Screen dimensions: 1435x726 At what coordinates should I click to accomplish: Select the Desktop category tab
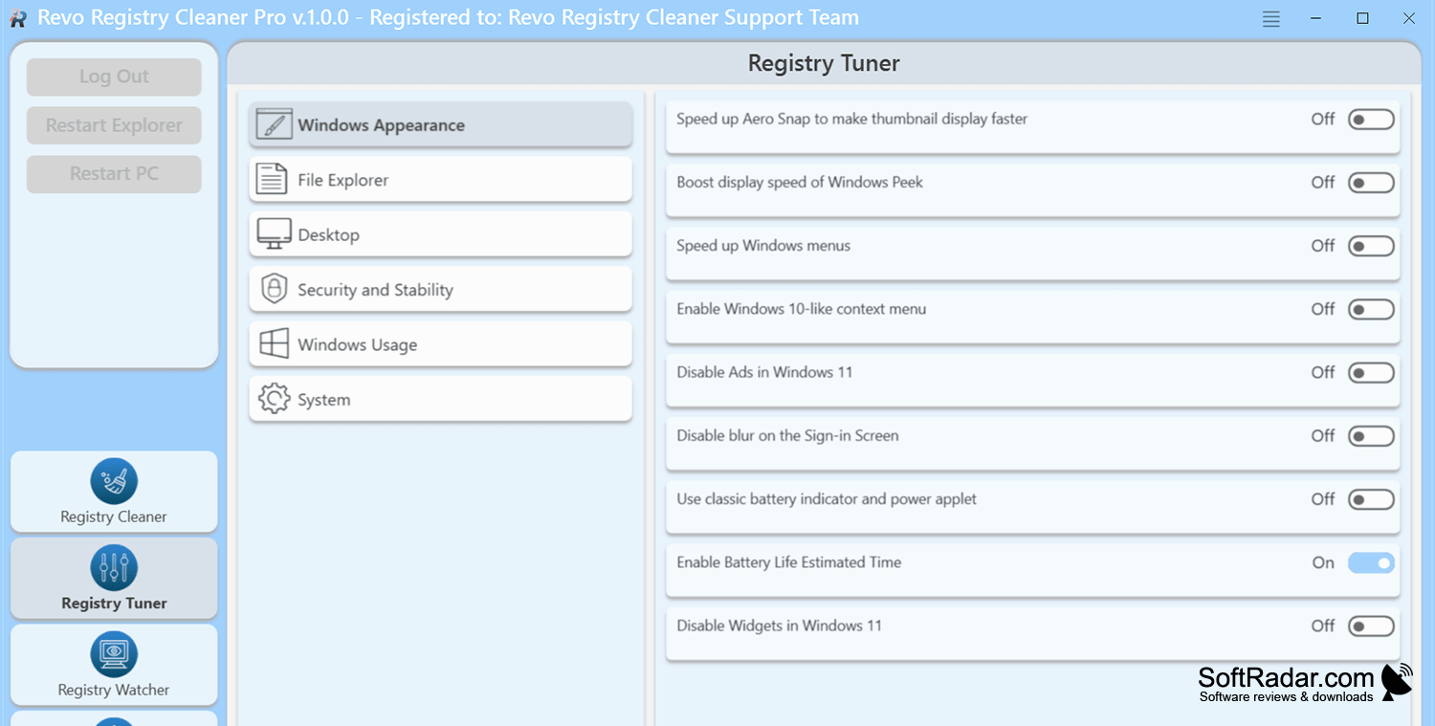(x=441, y=234)
